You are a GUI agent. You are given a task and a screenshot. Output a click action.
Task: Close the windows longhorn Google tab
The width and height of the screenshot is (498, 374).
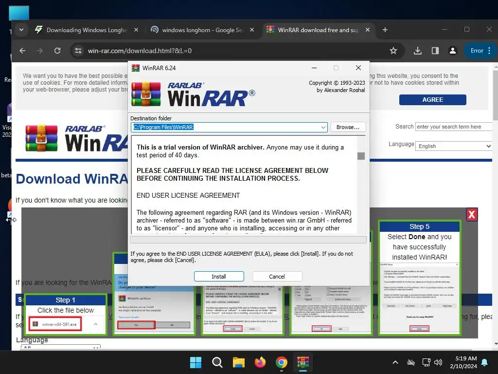(x=252, y=30)
